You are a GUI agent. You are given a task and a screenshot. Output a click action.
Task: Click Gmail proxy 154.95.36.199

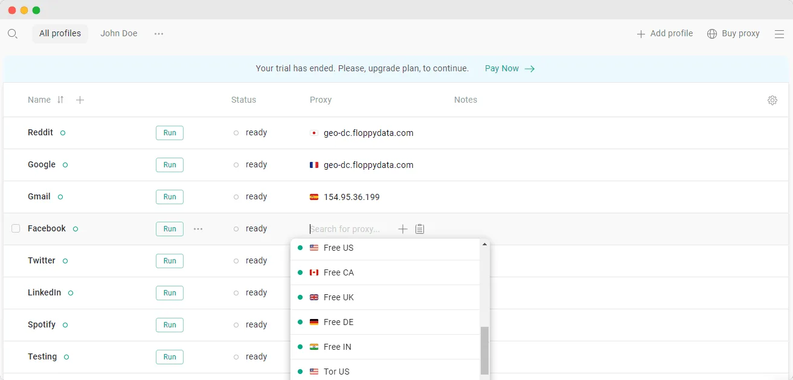(x=352, y=197)
